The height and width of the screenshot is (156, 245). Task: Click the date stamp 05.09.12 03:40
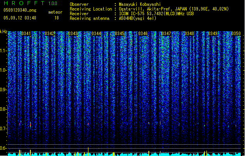pyautogui.click(x=20, y=18)
